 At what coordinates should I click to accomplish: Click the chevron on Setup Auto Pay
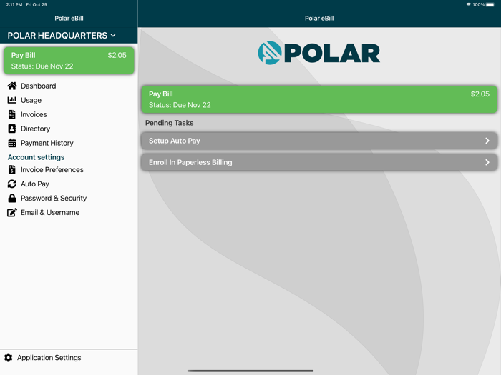click(487, 141)
